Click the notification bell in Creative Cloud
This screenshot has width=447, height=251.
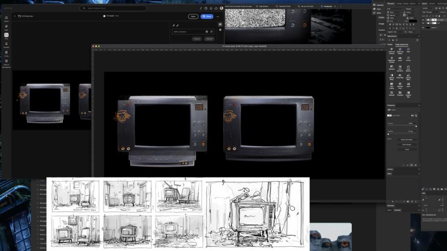(x=211, y=8)
